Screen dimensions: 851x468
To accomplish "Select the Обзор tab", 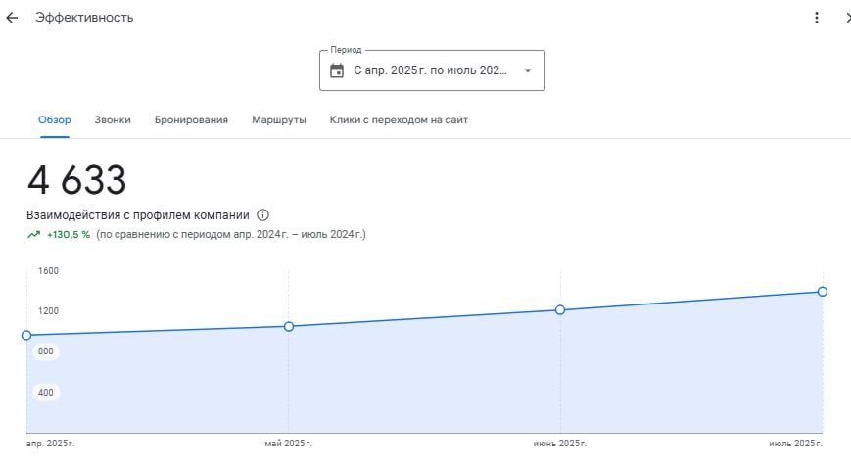I will coord(55,119).
